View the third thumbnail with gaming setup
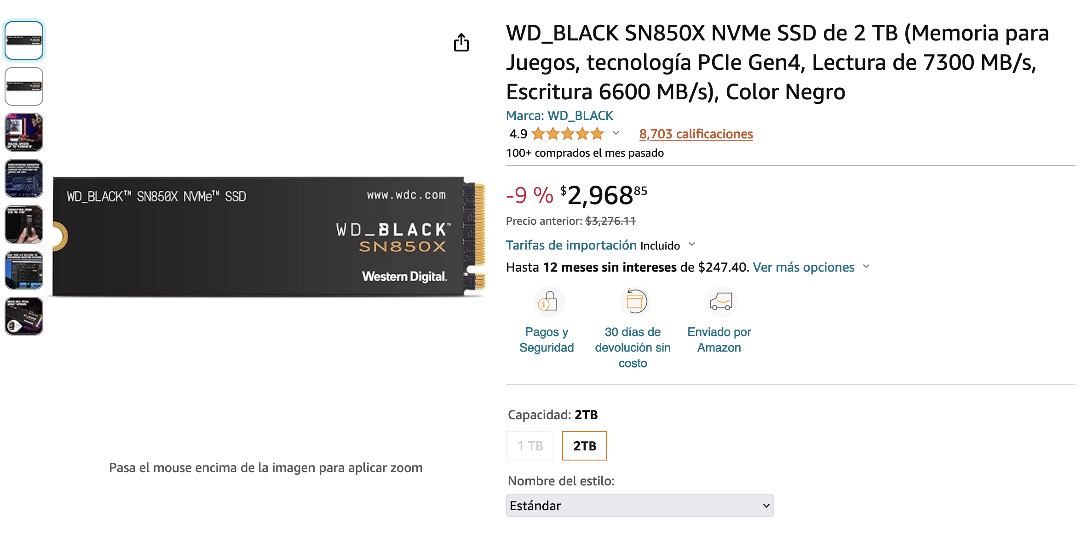Screen dimensions: 1082x535 (x=24, y=132)
